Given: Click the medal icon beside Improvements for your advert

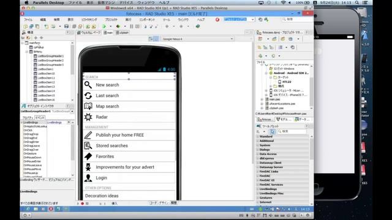Looking at the screenshot, I should [88, 167].
